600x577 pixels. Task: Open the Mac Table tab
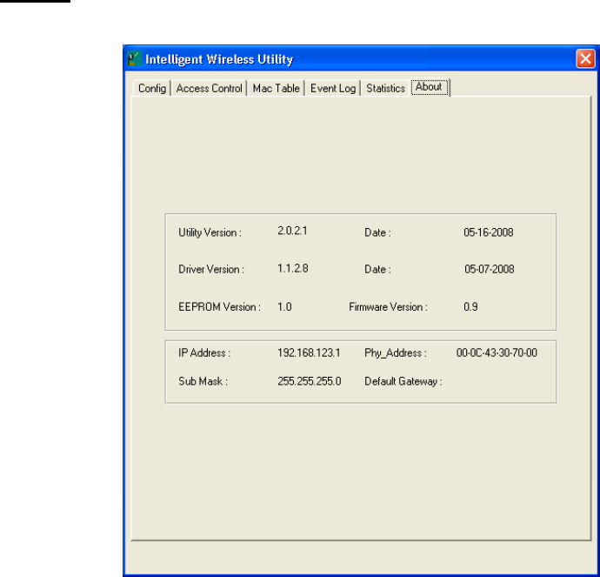click(276, 89)
